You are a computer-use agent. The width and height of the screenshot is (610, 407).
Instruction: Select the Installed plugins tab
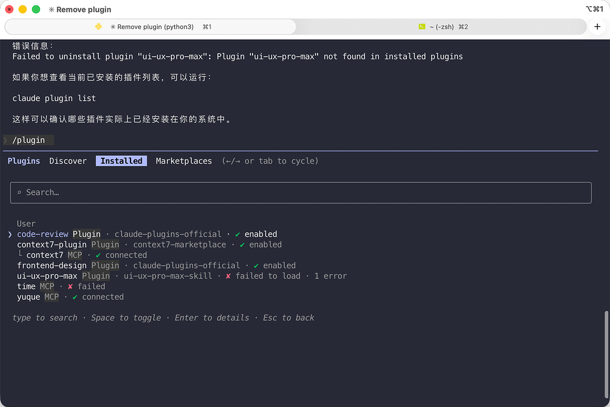pos(122,161)
